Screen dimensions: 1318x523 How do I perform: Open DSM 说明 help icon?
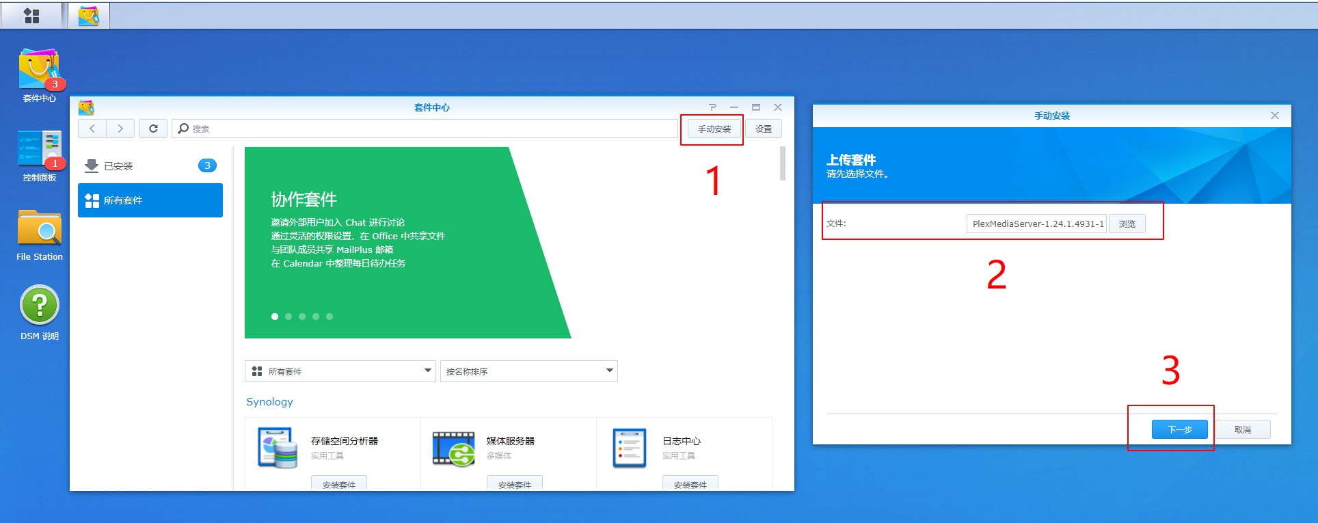[40, 306]
